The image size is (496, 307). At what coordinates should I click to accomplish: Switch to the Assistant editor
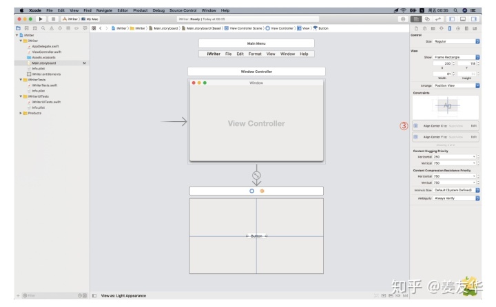[427, 19]
